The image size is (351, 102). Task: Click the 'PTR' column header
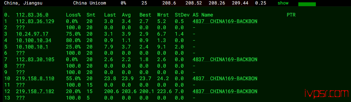point(291,15)
